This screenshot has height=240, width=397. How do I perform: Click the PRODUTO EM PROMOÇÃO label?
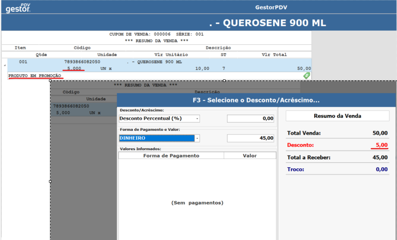35,76
